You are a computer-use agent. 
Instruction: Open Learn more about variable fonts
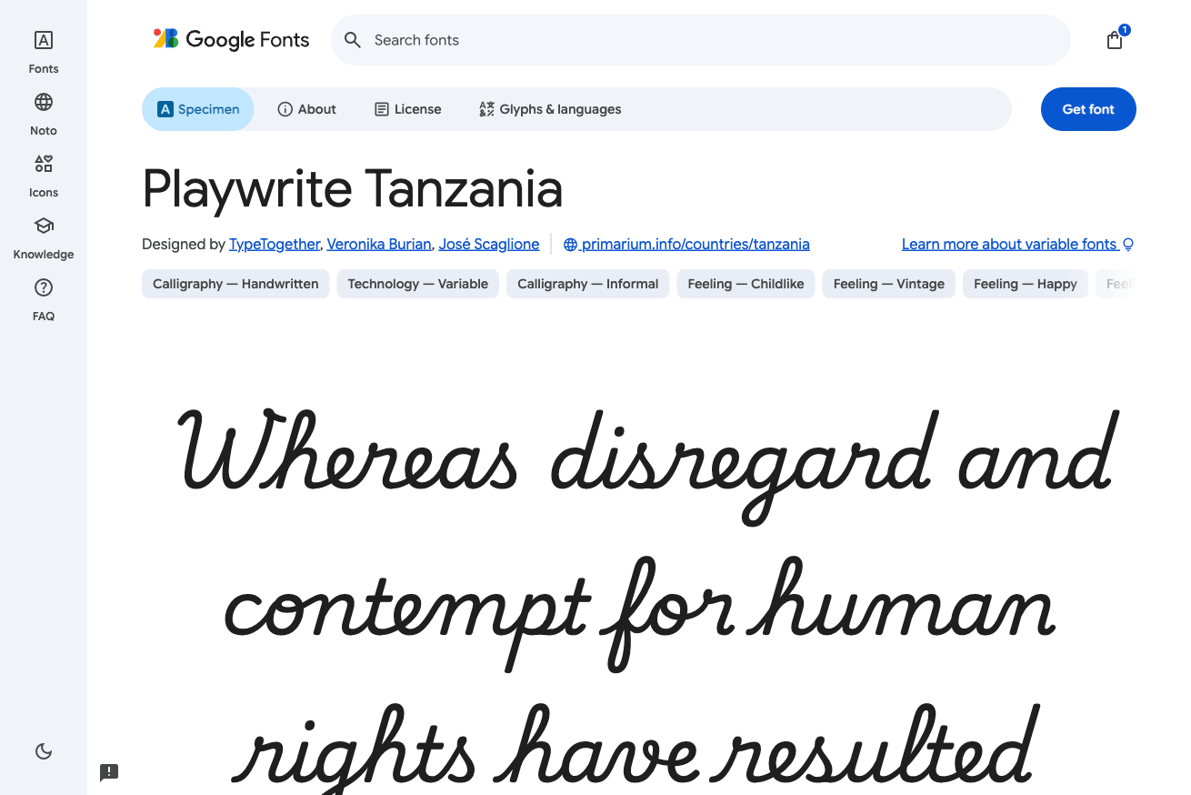[1017, 244]
